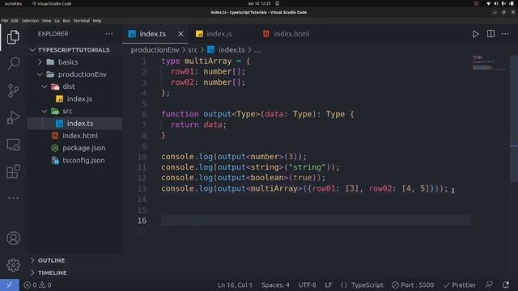Click Prettier status bar item
Screen dimensions: 518x291
[460, 285]
